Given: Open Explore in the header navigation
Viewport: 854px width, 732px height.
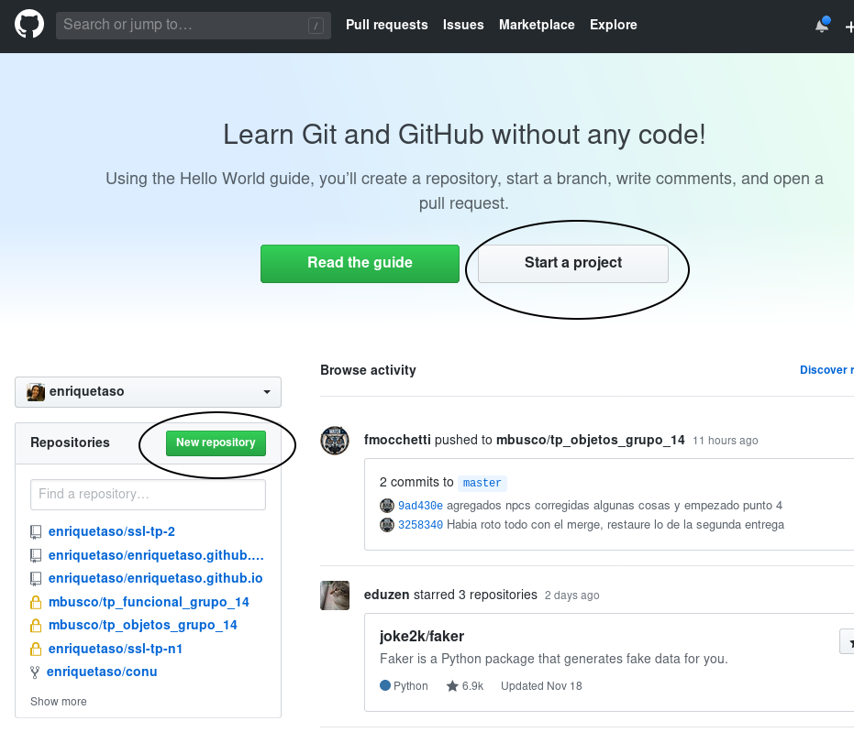Looking at the screenshot, I should coord(614,25).
